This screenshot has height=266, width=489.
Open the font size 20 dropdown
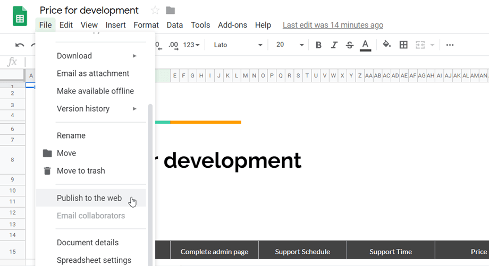pos(290,45)
